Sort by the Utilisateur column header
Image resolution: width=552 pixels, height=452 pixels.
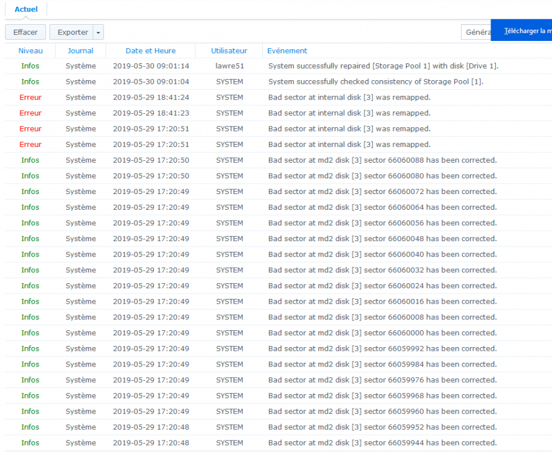click(229, 51)
